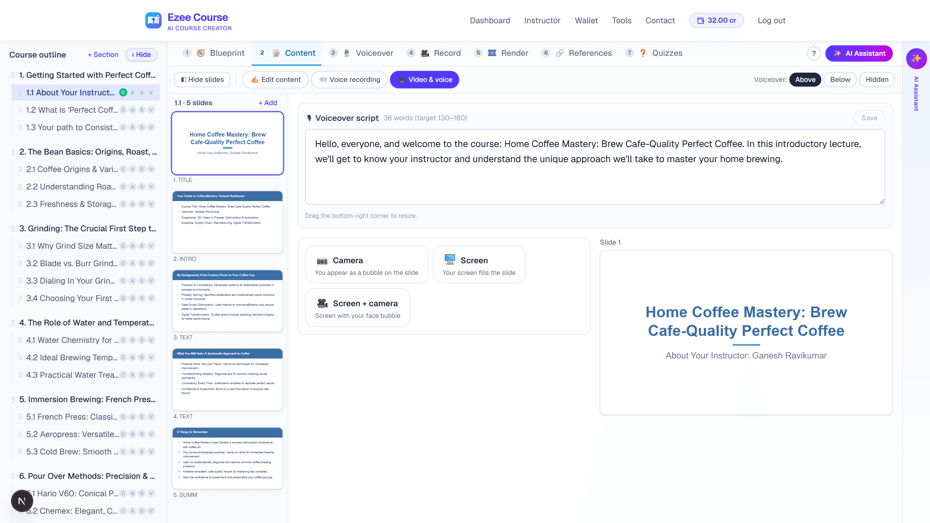The height and width of the screenshot is (523, 930).
Task: Click the + Section link
Action: (103, 55)
